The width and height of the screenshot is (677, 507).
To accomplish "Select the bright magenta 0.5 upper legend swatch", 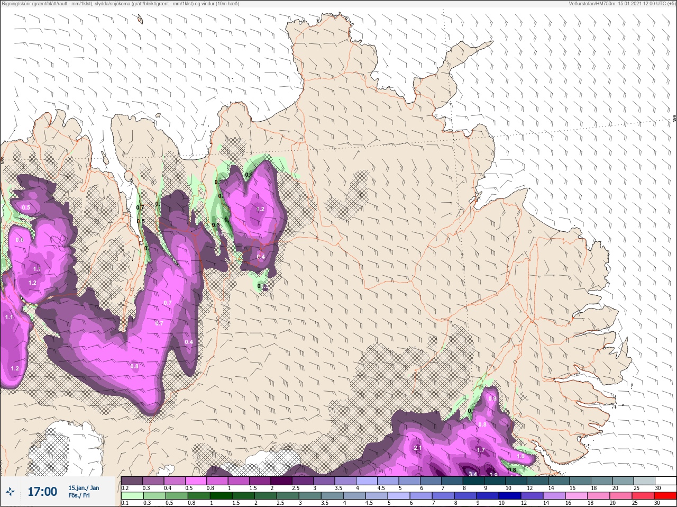I will pos(196,481).
